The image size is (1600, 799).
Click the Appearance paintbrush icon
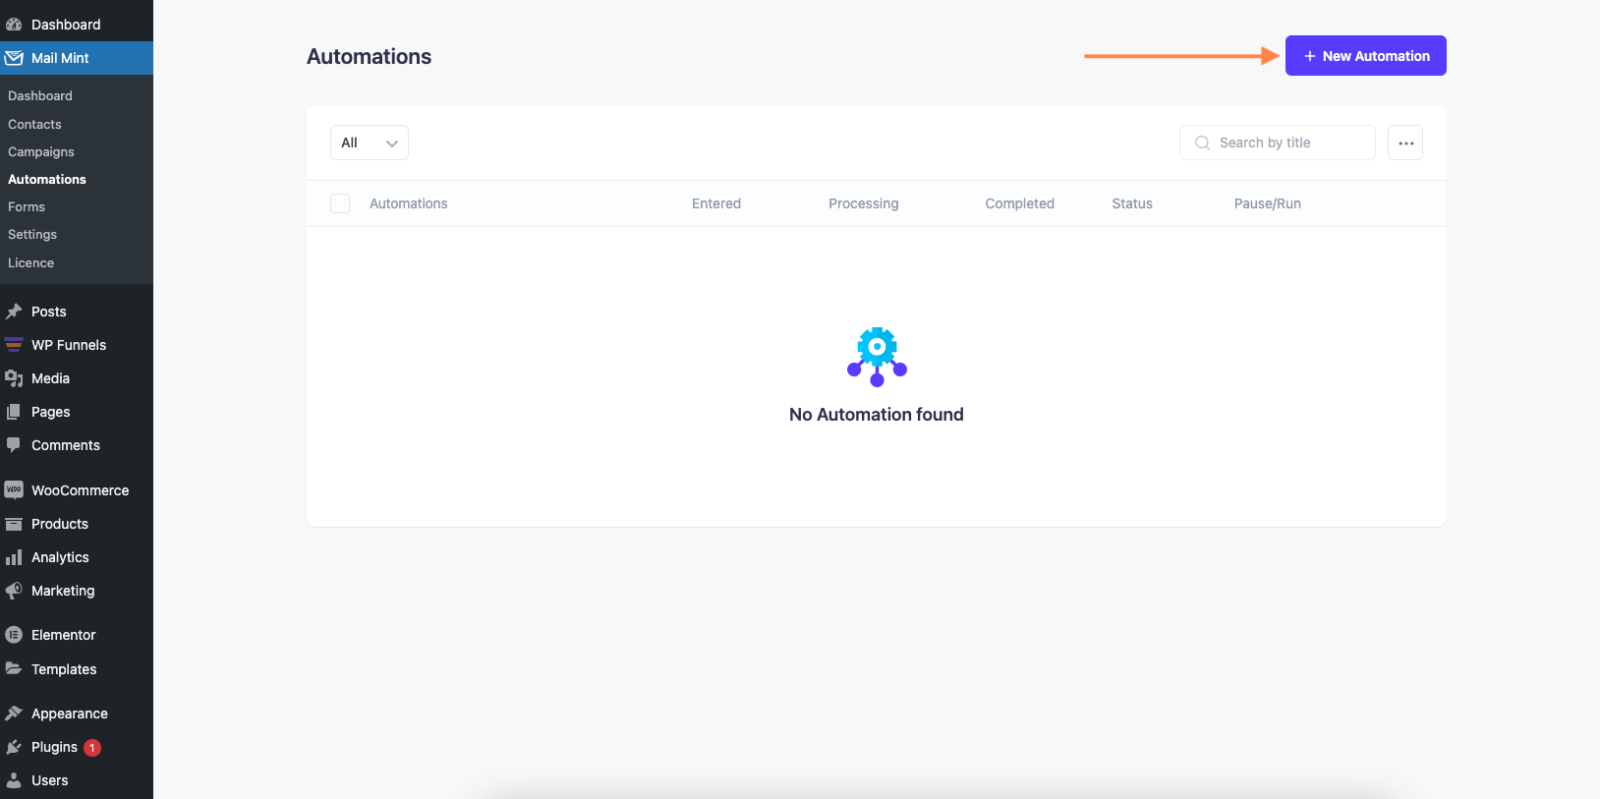click(x=14, y=713)
